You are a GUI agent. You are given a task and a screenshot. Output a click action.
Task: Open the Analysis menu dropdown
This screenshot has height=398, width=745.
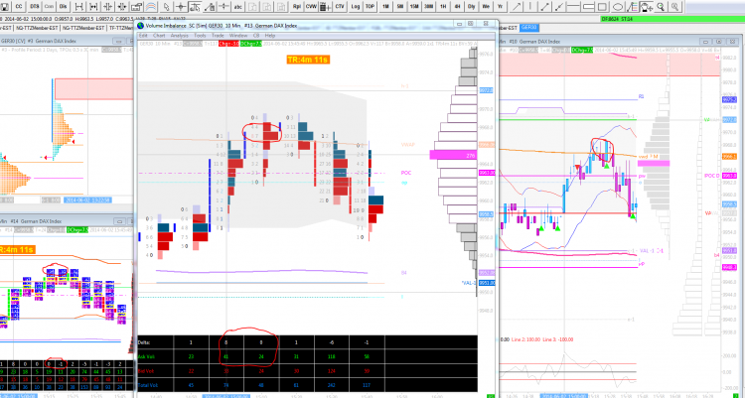tap(179, 36)
